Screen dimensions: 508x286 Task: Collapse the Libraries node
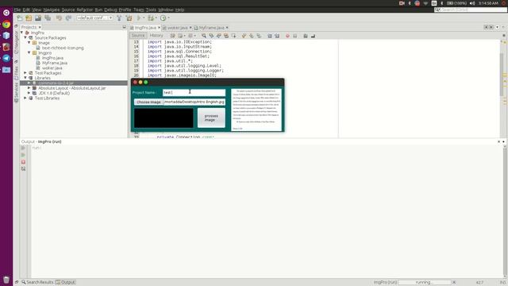25,78
